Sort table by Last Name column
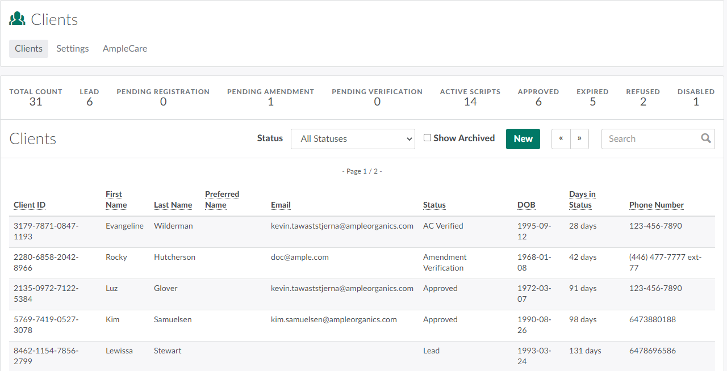Viewport: 727px width, 371px height. [173, 205]
